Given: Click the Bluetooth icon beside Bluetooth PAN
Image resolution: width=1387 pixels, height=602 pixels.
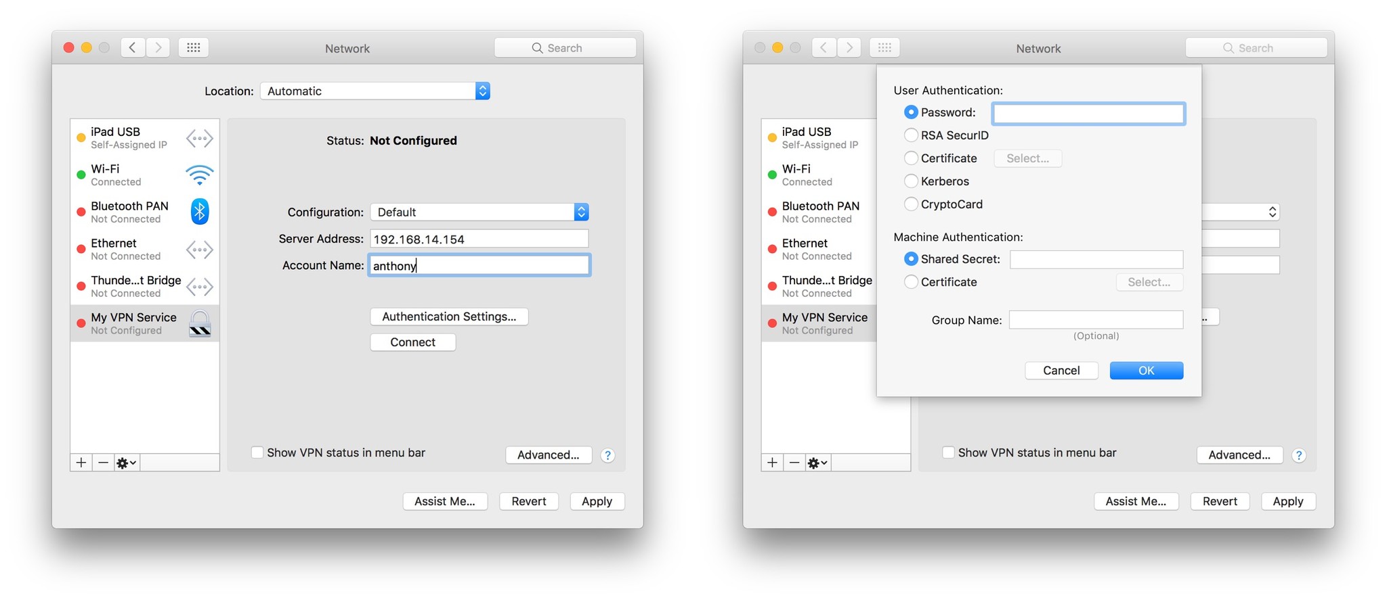Looking at the screenshot, I should pos(199,212).
